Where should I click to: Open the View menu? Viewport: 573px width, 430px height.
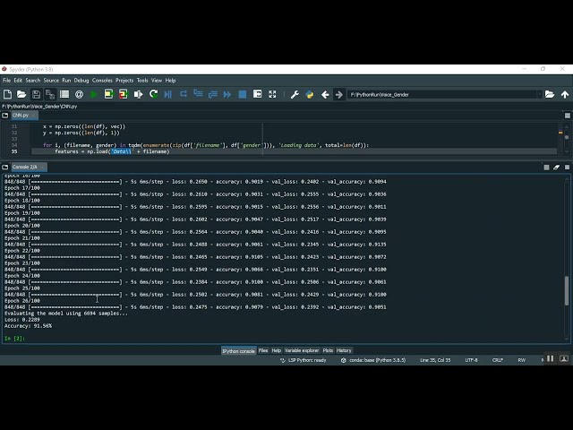(x=157, y=80)
